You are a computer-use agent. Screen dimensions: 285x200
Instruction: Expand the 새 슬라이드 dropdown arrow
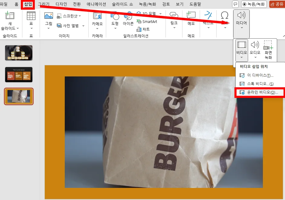(x=18, y=28)
